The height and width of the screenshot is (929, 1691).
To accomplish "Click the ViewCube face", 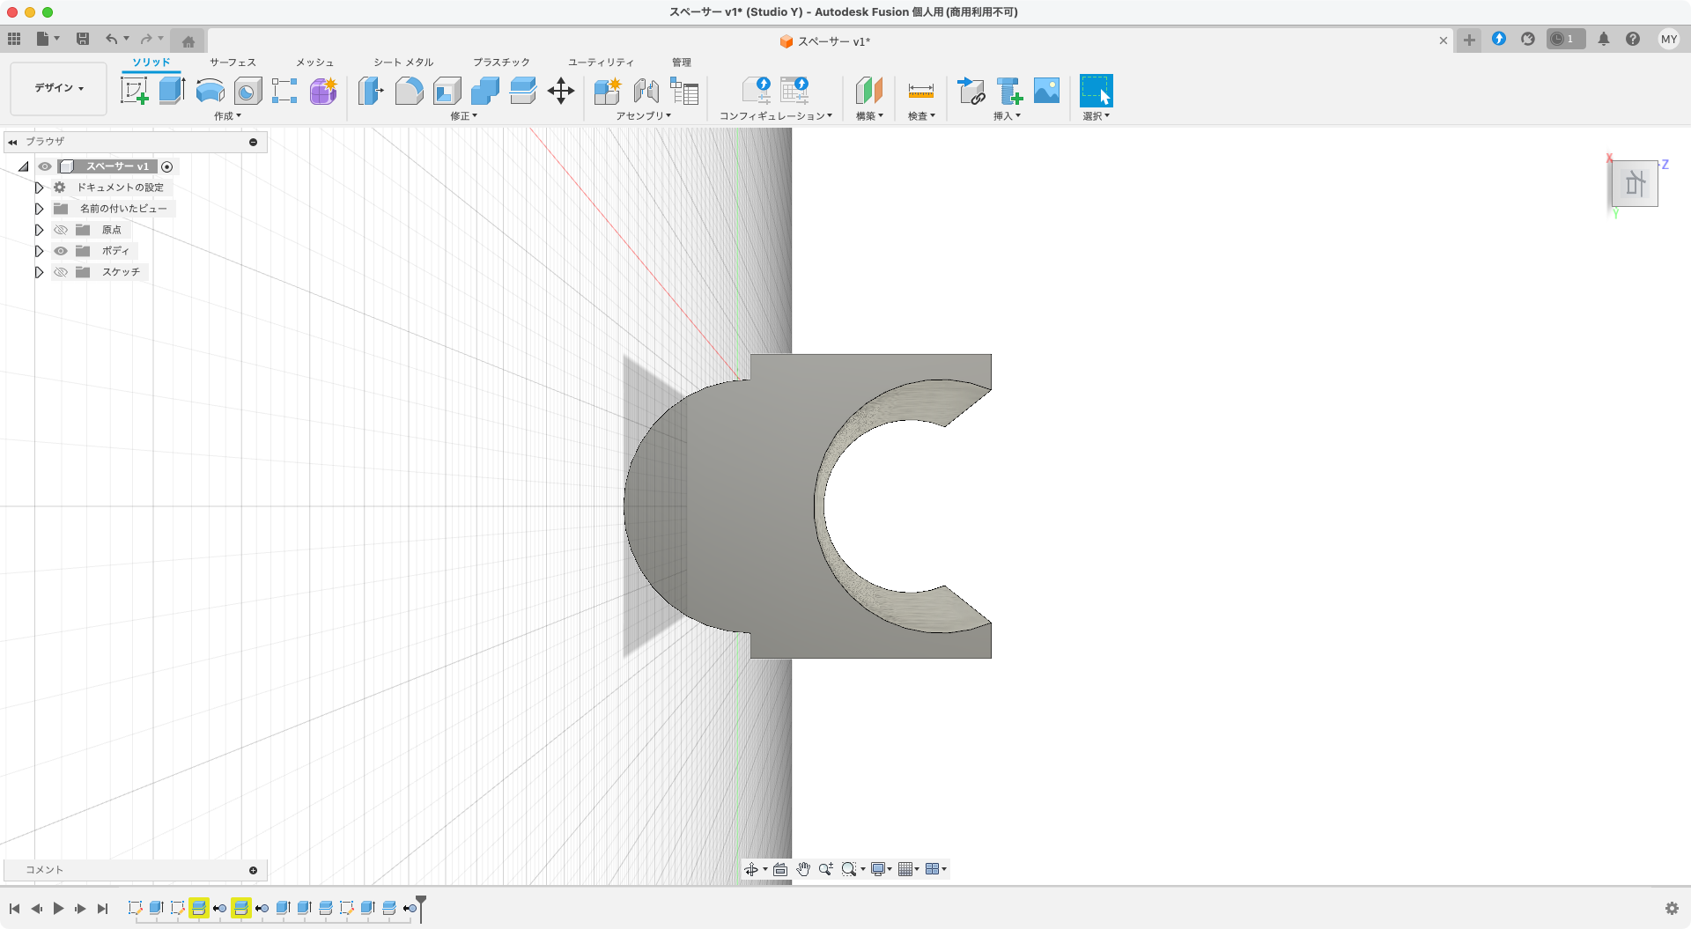I will coord(1635,184).
